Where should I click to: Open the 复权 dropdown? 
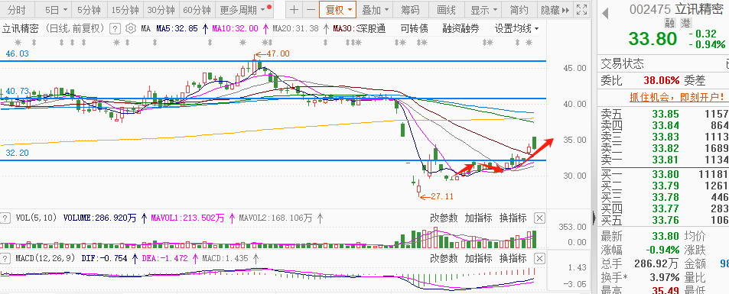[338, 10]
